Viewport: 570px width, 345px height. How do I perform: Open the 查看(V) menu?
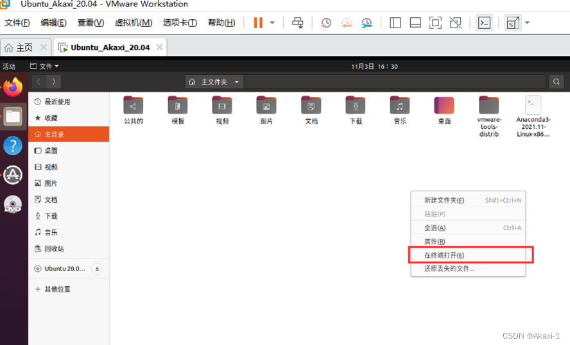[91, 22]
